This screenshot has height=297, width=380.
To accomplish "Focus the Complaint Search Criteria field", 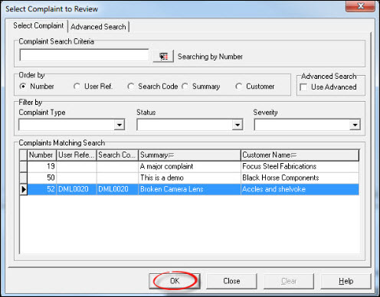I will tap(84, 55).
